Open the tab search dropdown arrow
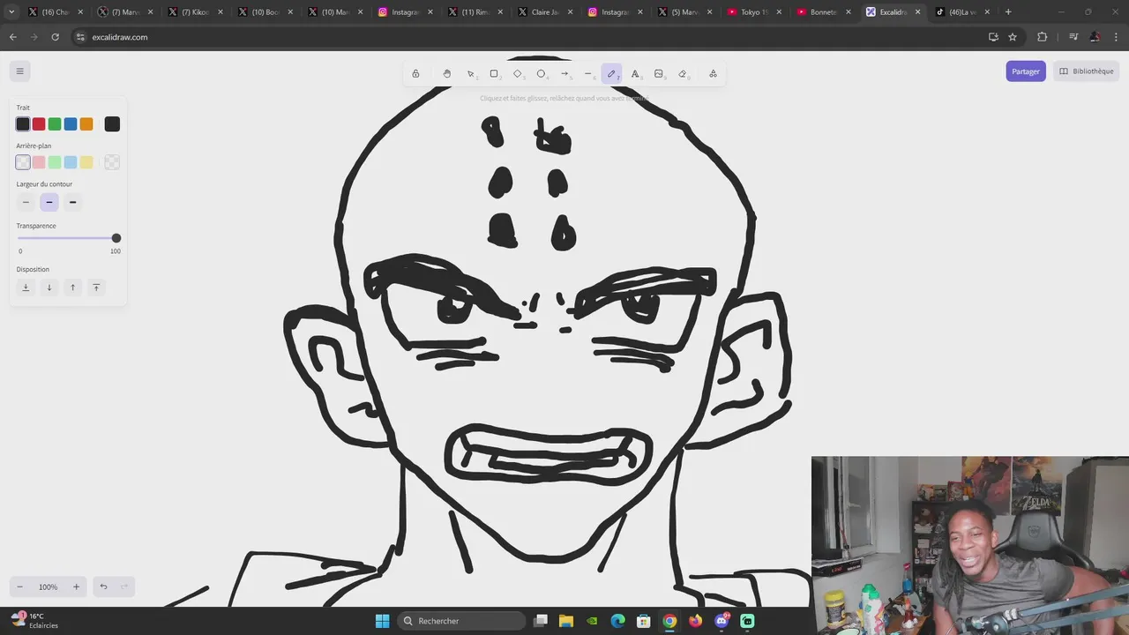1129x635 pixels. click(x=11, y=12)
